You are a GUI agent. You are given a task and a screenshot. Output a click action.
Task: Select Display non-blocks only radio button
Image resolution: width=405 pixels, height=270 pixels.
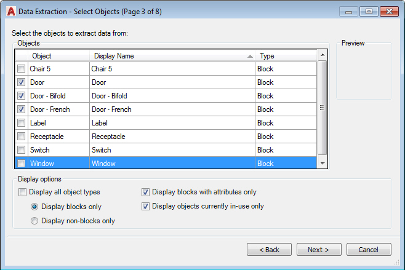click(x=34, y=221)
